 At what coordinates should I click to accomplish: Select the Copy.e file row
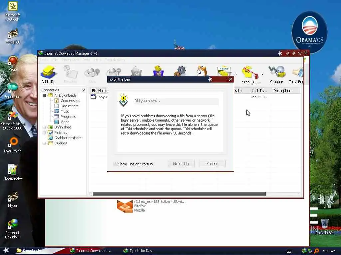click(99, 97)
